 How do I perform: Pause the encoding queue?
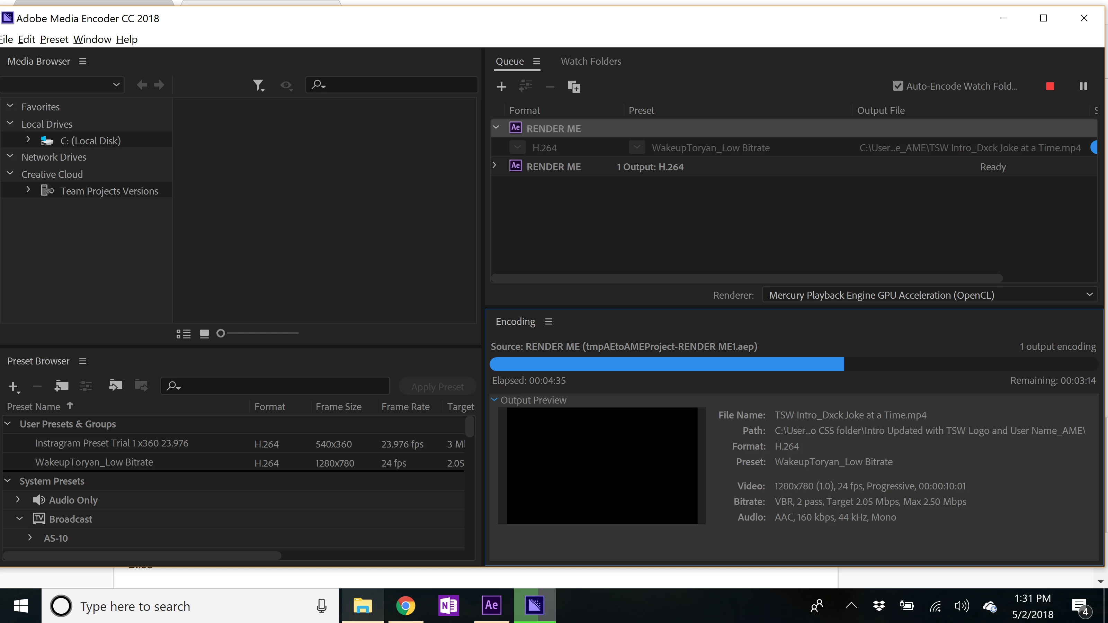point(1083,87)
